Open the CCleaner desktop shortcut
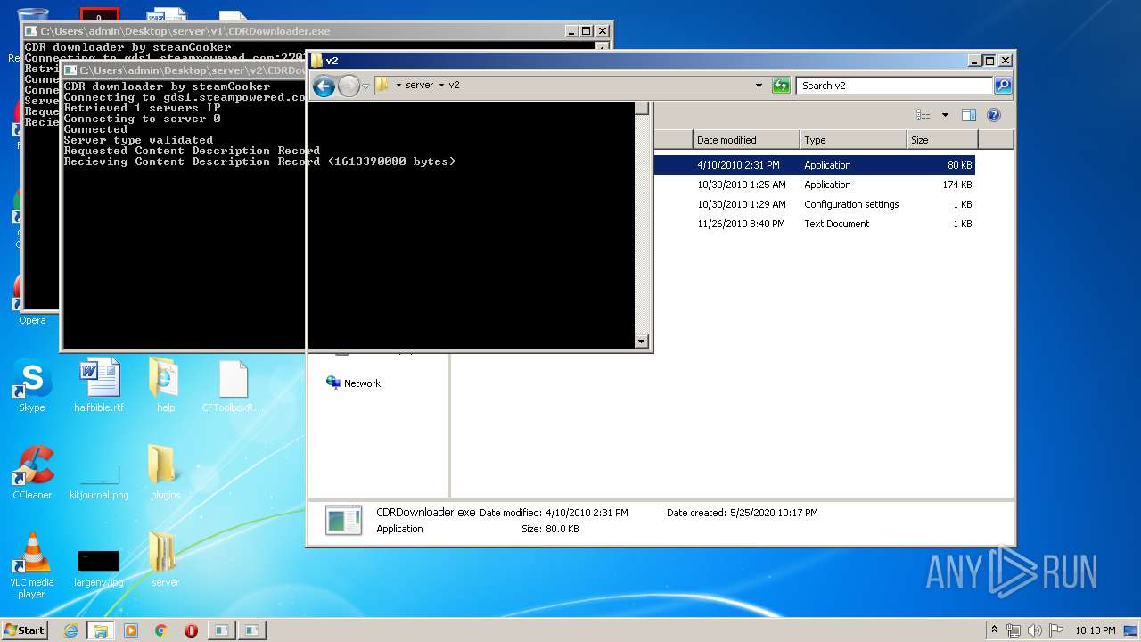Viewport: 1141px width, 642px height. (x=32, y=473)
